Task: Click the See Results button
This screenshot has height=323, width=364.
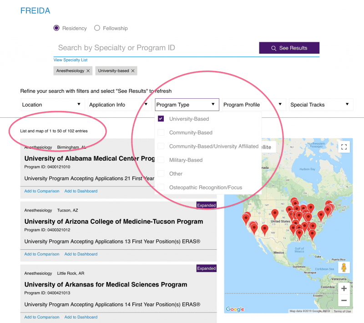Action: 289,48
